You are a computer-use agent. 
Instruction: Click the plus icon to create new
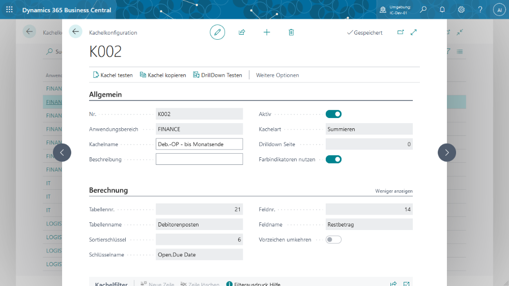(267, 32)
